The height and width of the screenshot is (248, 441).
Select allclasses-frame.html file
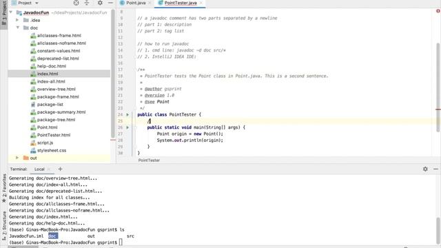tap(59, 35)
